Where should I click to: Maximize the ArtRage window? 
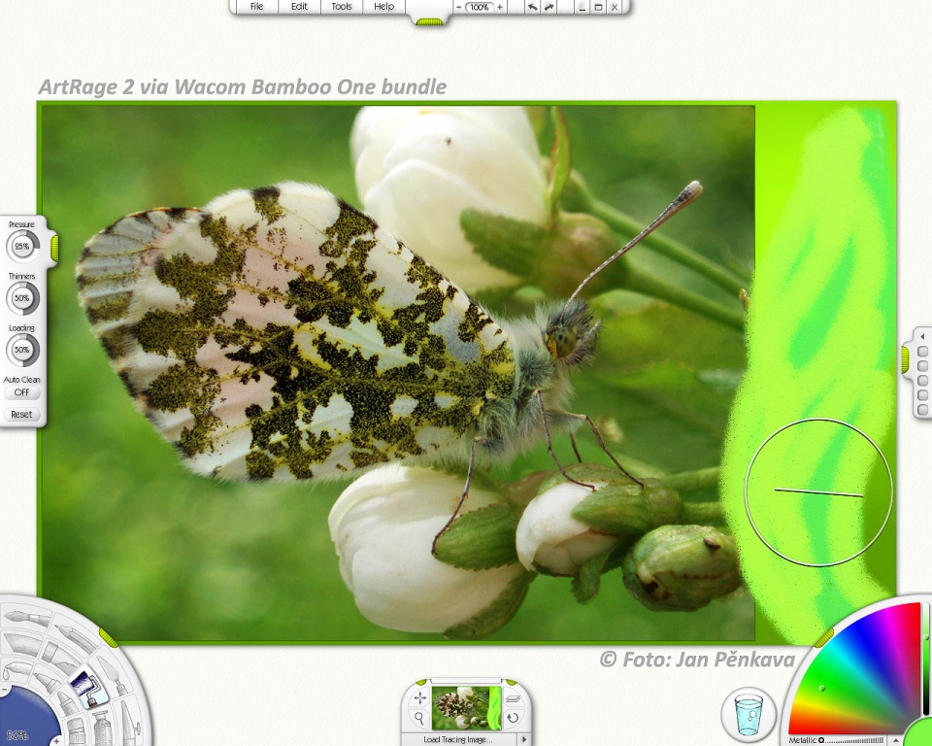point(599,7)
